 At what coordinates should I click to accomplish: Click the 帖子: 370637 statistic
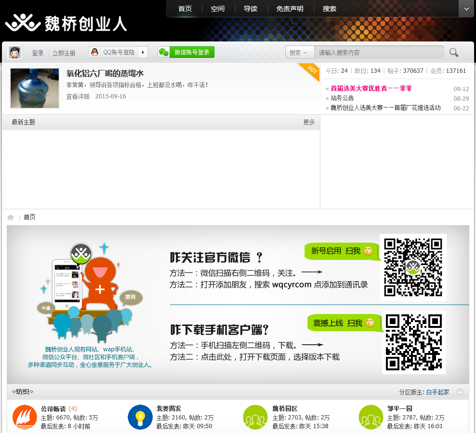point(405,71)
